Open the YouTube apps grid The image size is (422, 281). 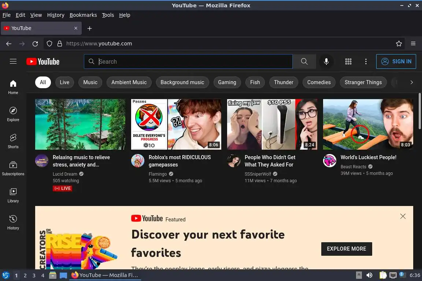(x=348, y=61)
